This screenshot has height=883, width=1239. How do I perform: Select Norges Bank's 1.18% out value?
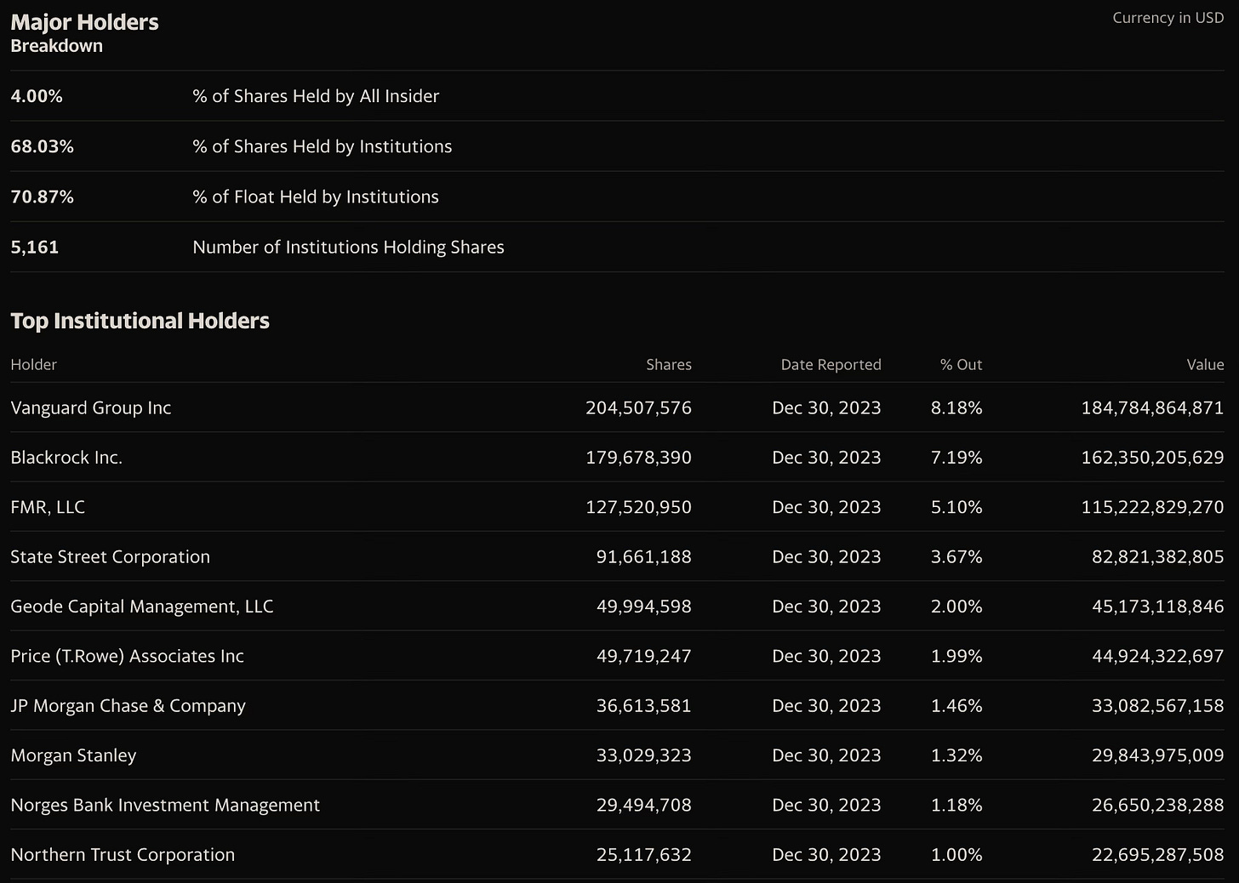coord(956,805)
